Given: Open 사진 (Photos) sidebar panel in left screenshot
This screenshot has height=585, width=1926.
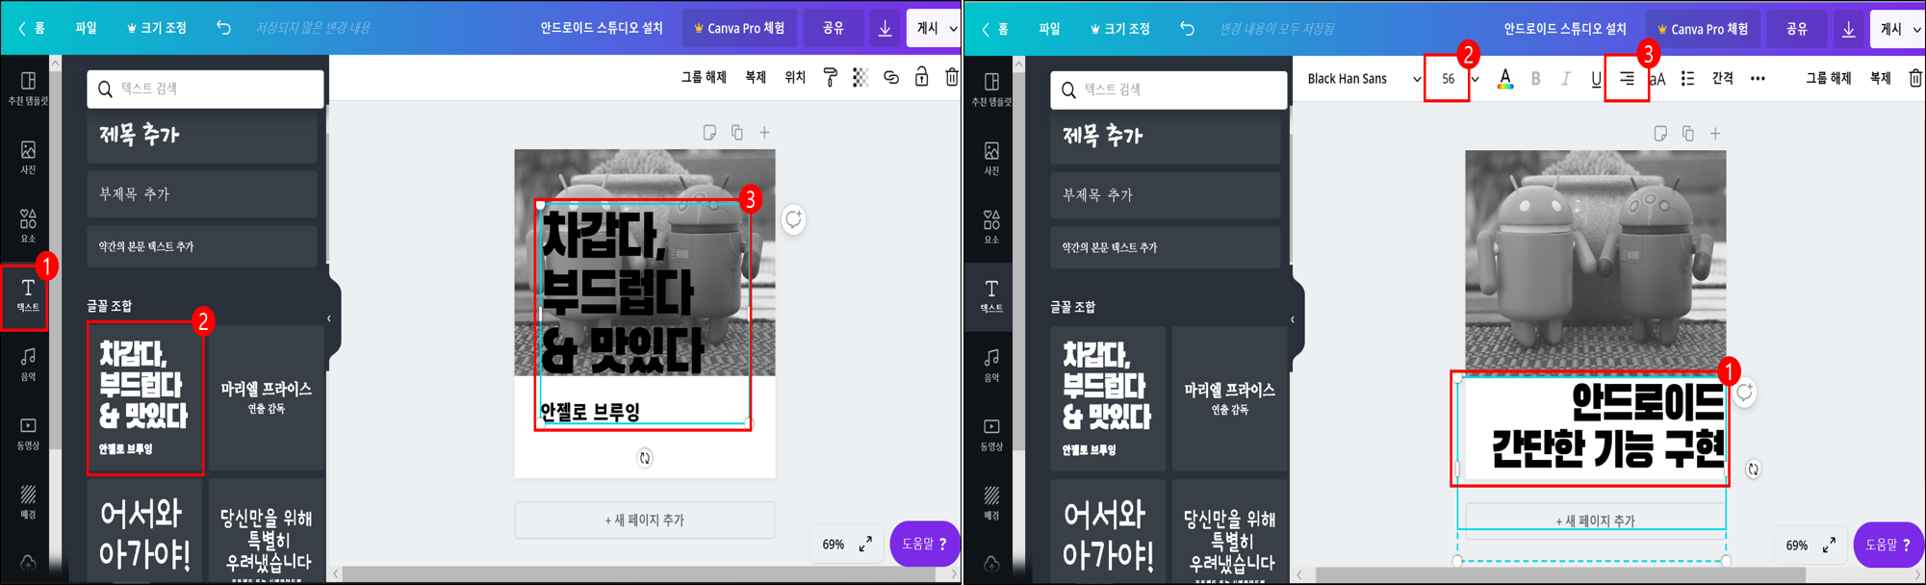Looking at the screenshot, I should click(28, 157).
